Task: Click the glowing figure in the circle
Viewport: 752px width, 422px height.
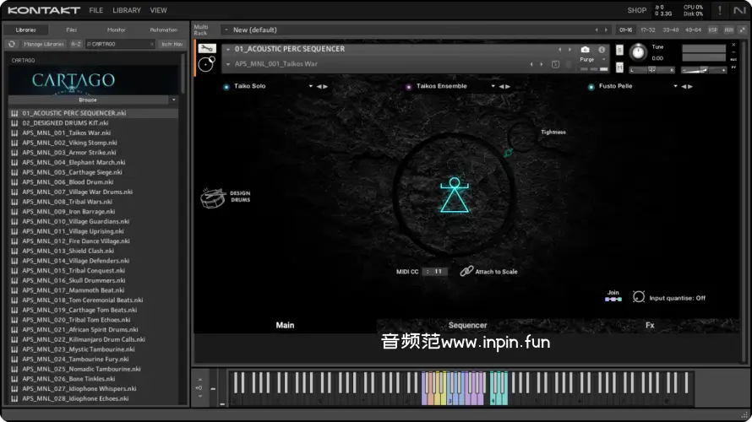Action: pyautogui.click(x=455, y=195)
